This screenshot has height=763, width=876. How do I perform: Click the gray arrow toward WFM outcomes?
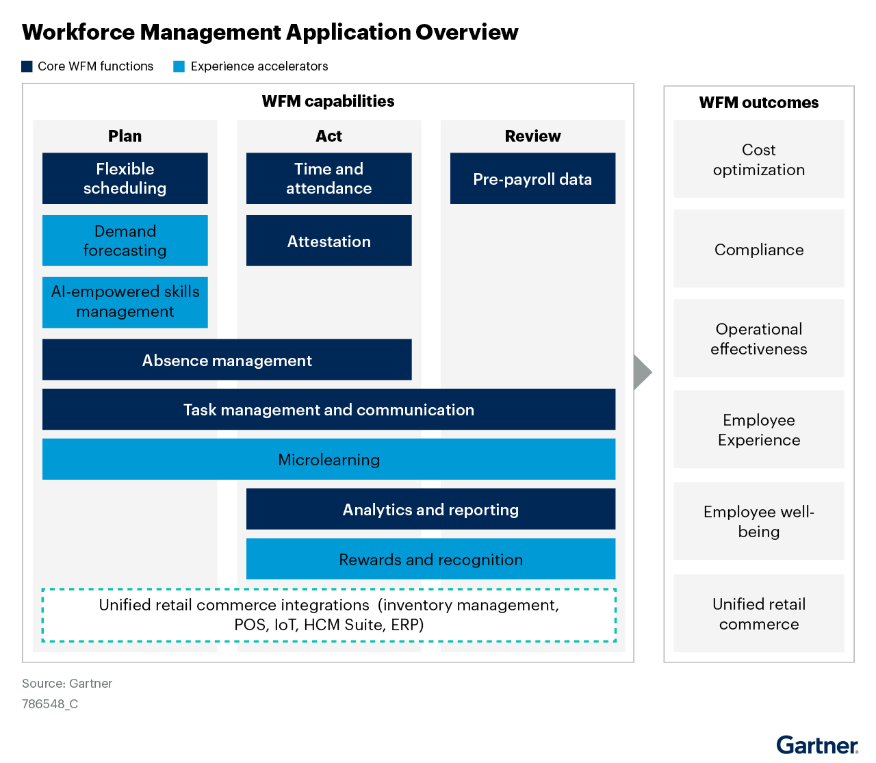(x=643, y=372)
